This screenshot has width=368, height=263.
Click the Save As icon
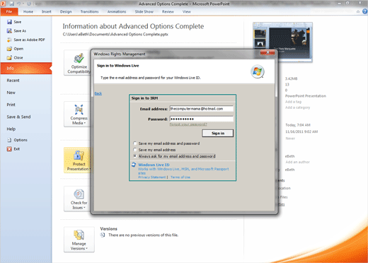click(9, 31)
